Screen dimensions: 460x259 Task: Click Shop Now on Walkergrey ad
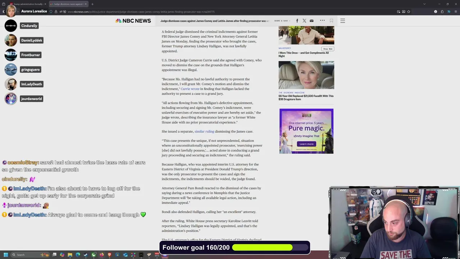tap(327, 49)
